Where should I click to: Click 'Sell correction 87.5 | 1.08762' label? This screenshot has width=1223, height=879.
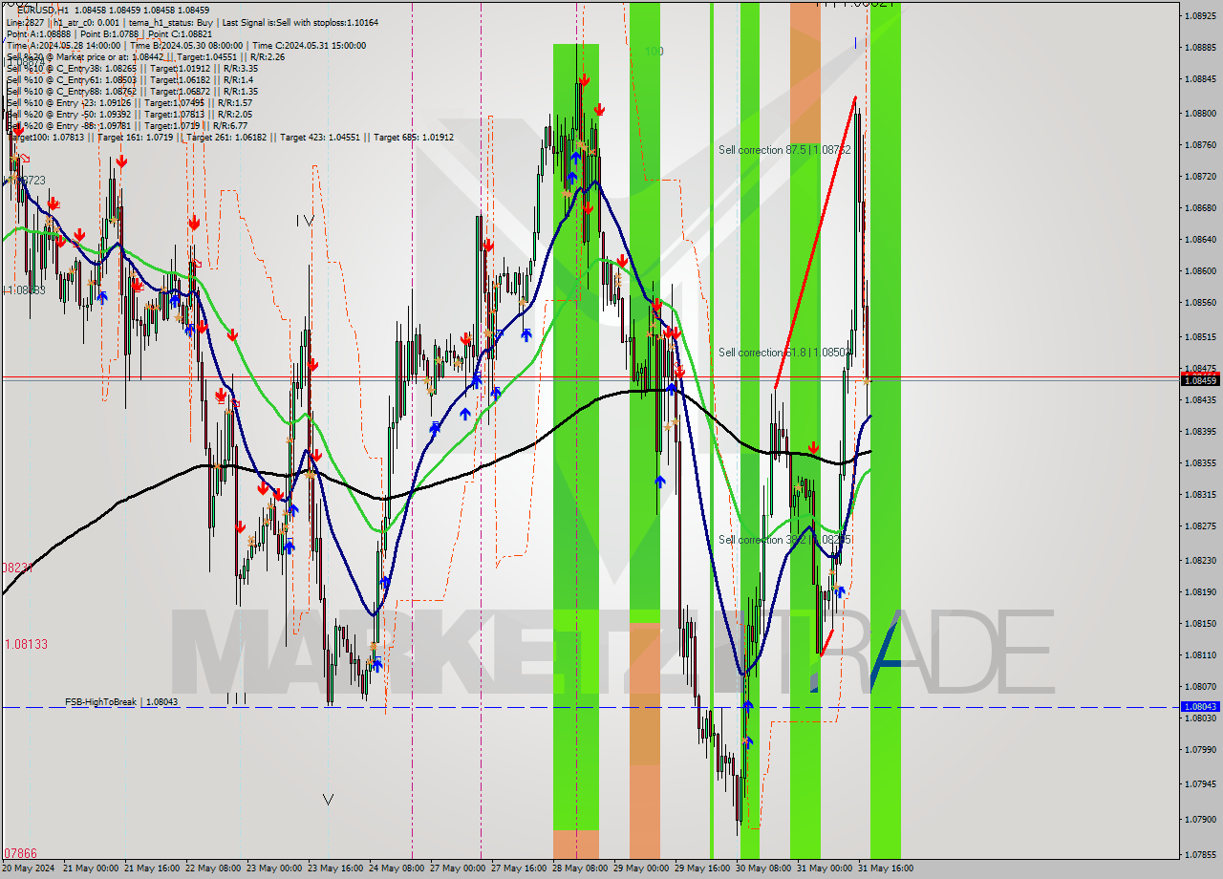[784, 150]
